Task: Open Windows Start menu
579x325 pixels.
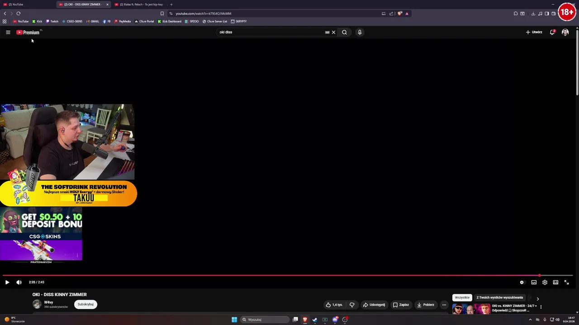Action: click(x=234, y=320)
